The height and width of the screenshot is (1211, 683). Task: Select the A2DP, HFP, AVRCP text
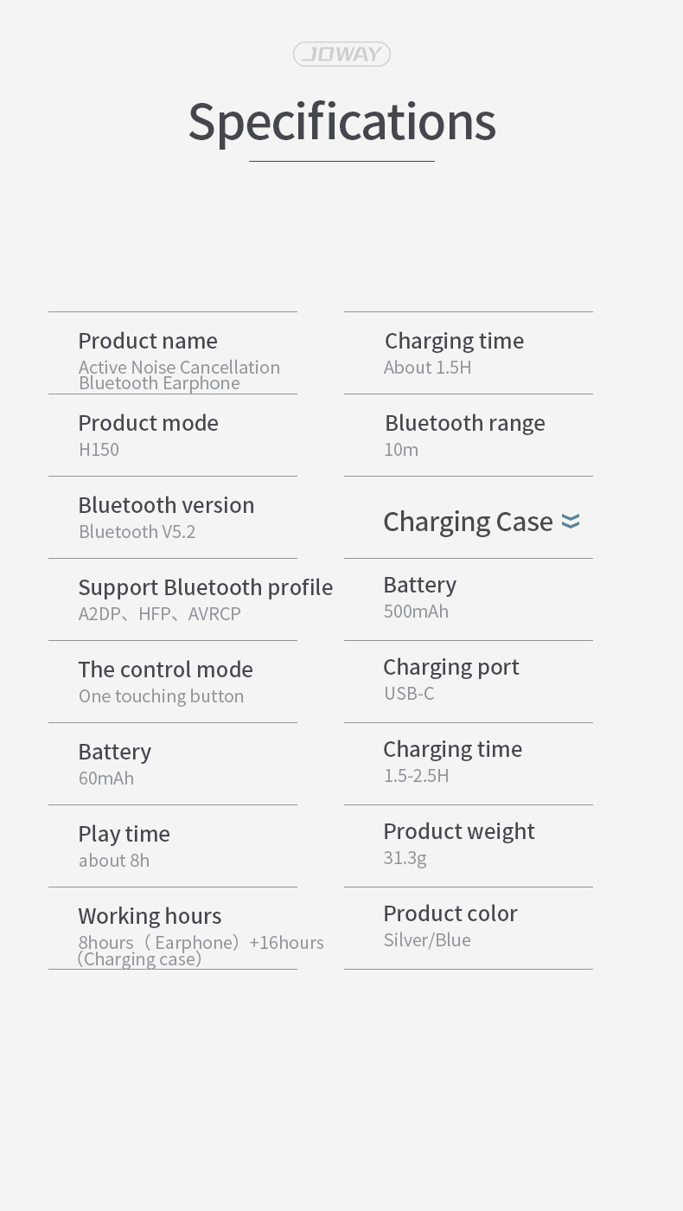[160, 614]
